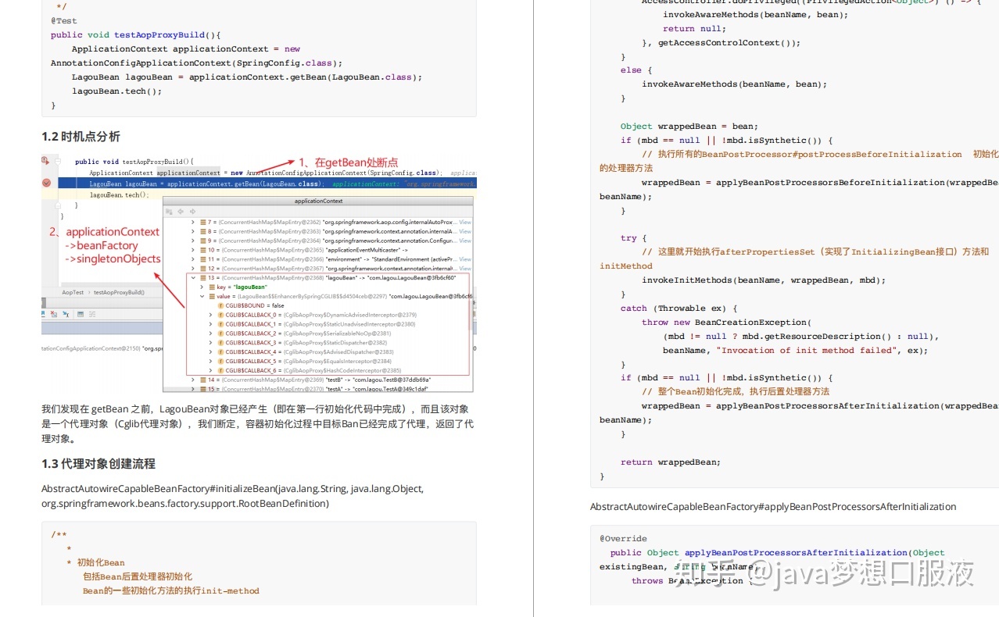Click "AbstractAutowireCapableBeanFactory#initializeBean" paragraph
This screenshot has height=617, width=999.
point(233,496)
